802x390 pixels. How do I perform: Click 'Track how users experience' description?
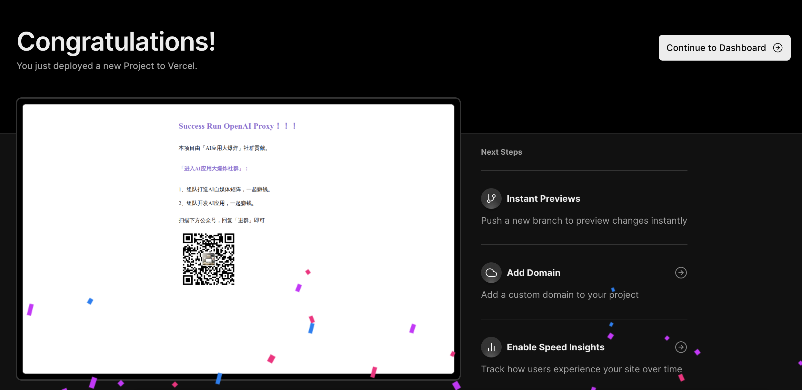[x=581, y=369]
